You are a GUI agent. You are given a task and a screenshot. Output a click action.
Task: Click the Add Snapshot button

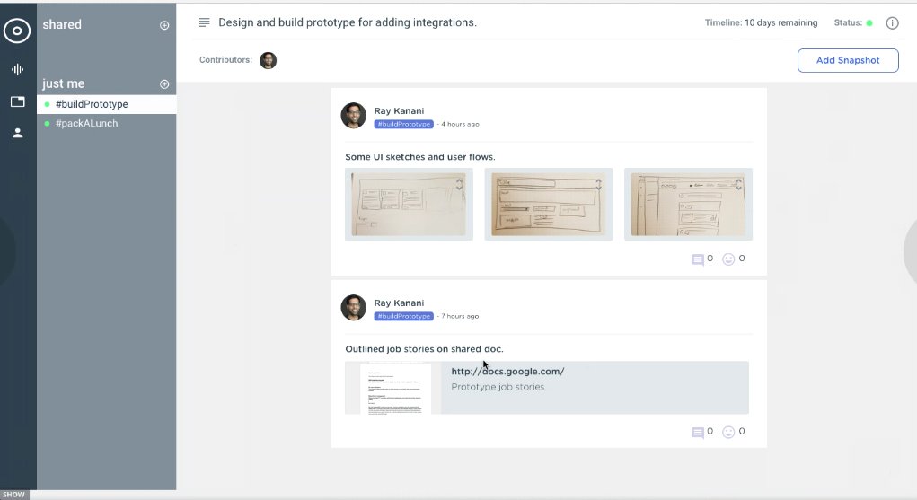tap(848, 60)
